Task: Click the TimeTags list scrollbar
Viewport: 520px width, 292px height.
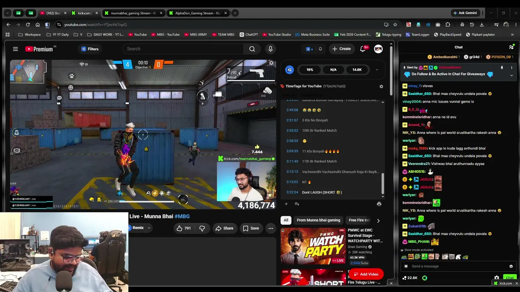Action: point(383,185)
